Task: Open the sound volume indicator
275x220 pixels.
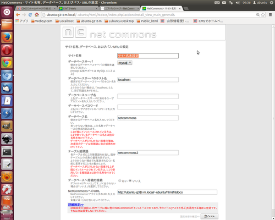Action: [238, 3]
